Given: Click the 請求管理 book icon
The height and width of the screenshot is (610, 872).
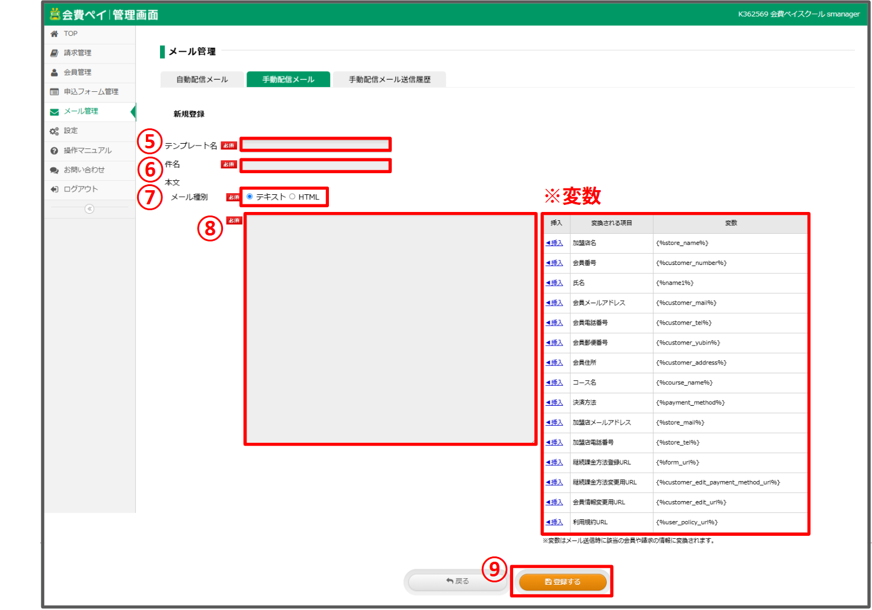Looking at the screenshot, I should click(x=54, y=53).
